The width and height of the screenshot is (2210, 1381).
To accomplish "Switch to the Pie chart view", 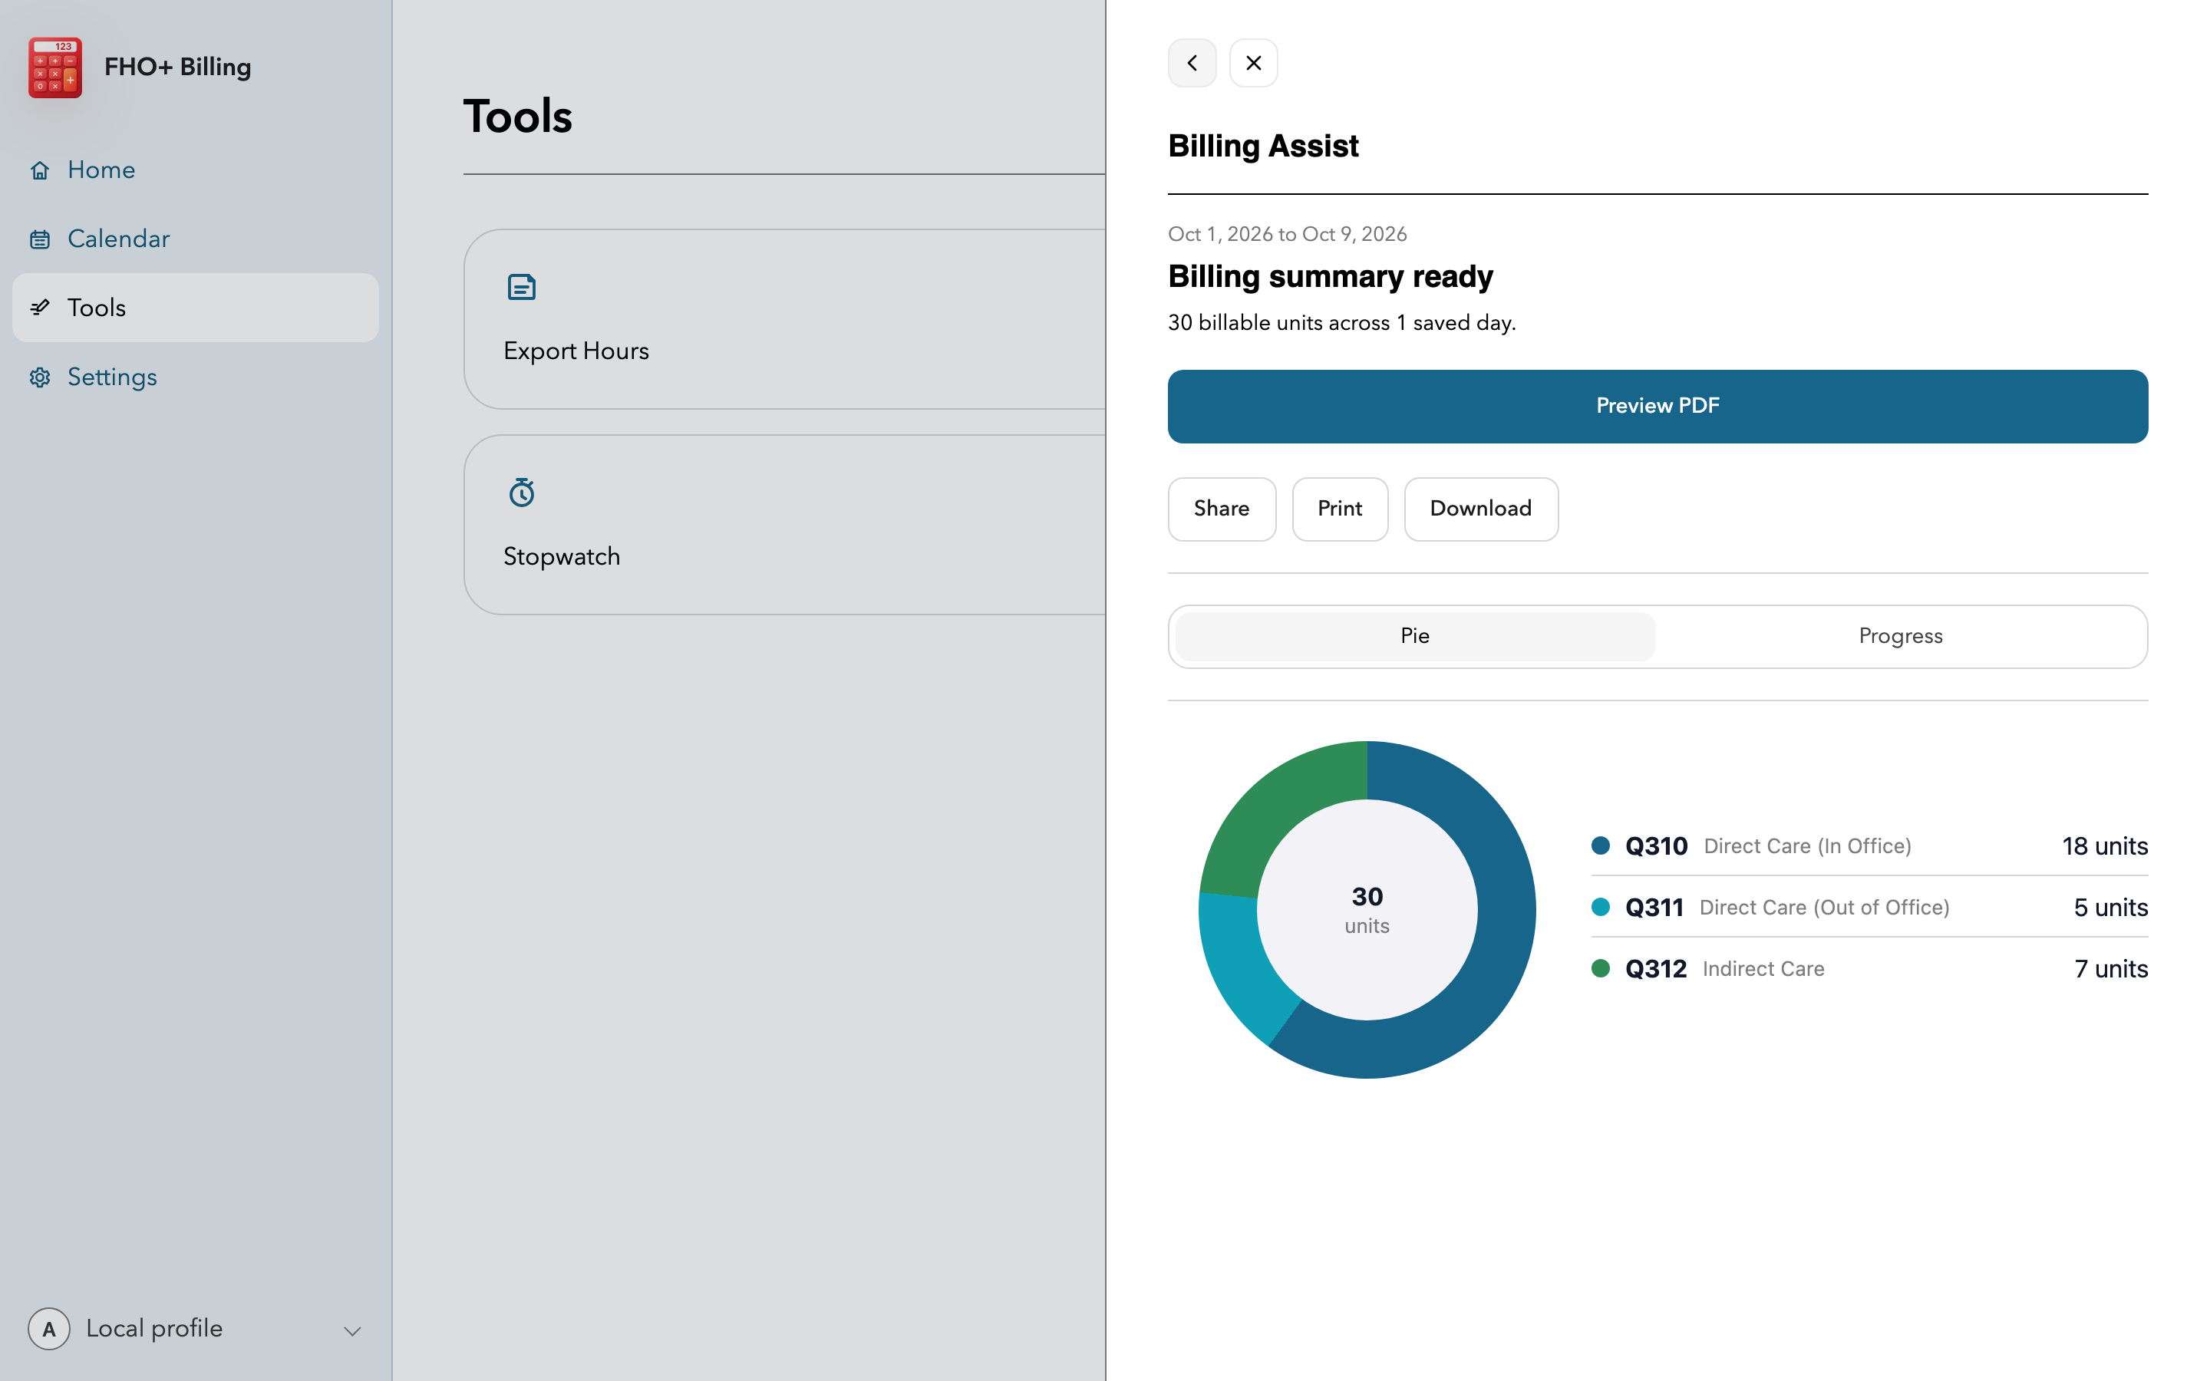I will click(x=1414, y=636).
